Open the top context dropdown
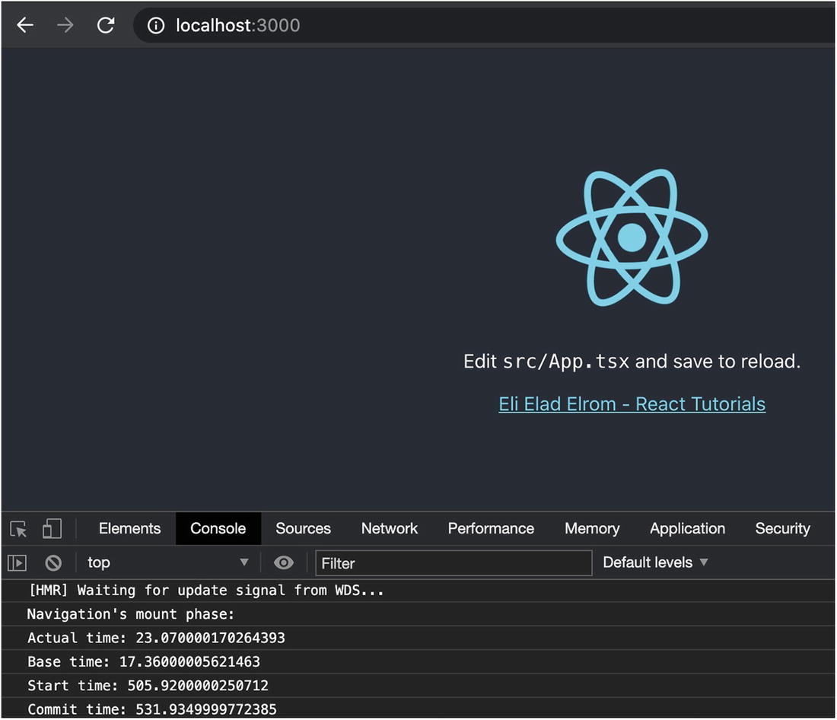Viewport: 837px width, 720px height. 167,563
